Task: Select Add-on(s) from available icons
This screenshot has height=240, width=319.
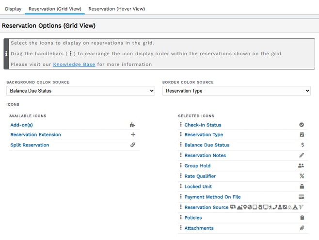Action: 21,125
